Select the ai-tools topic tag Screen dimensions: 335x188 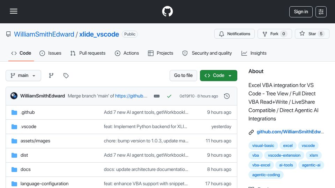pyautogui.click(x=286, y=165)
